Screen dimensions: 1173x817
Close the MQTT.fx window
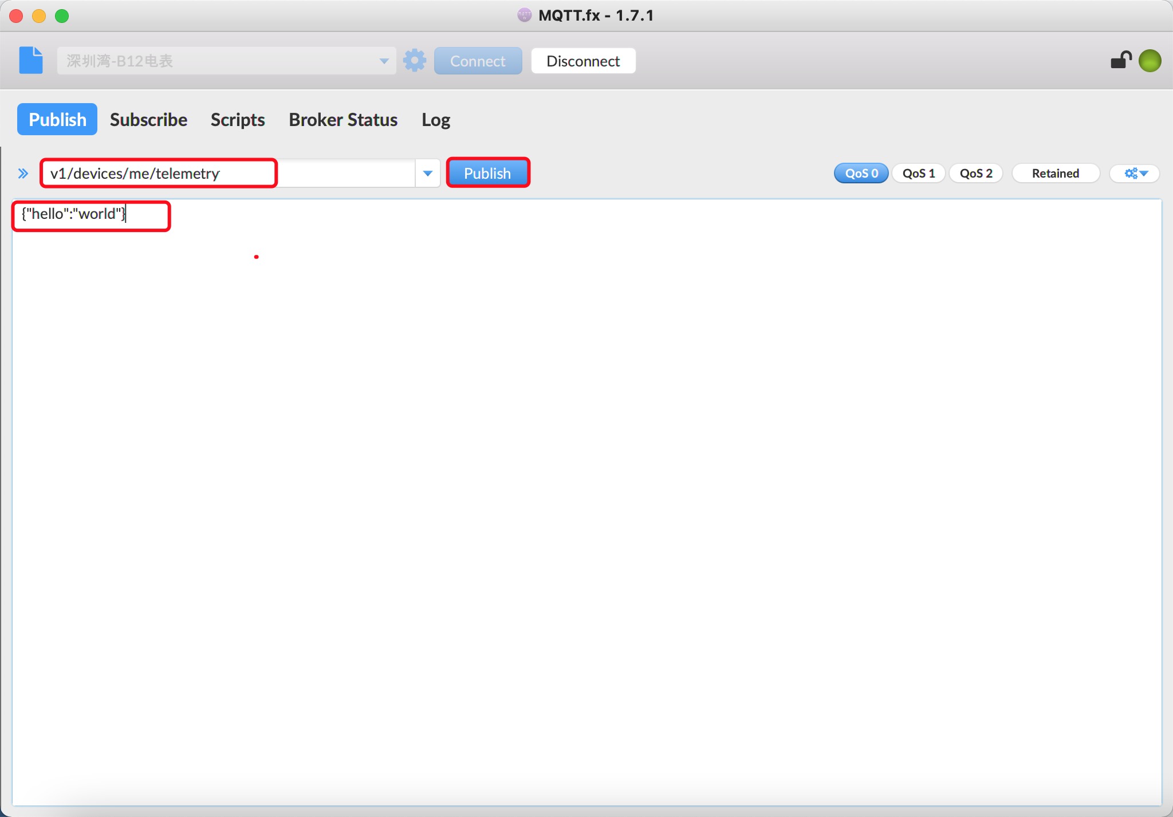tap(16, 16)
